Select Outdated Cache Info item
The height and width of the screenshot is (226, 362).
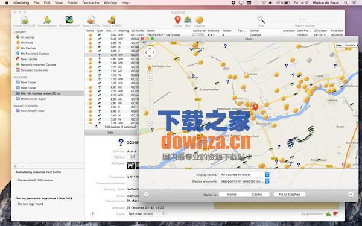(x=34, y=71)
